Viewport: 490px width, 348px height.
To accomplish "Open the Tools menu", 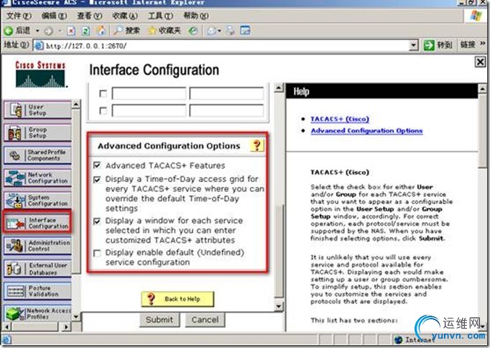I will 160,16.
